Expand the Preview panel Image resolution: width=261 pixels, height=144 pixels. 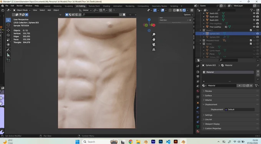click(x=208, y=91)
